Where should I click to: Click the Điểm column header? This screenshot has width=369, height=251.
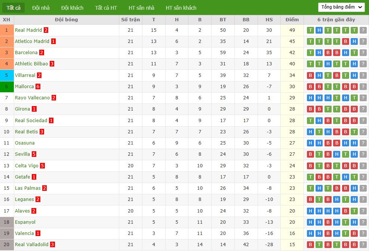pyautogui.click(x=292, y=20)
